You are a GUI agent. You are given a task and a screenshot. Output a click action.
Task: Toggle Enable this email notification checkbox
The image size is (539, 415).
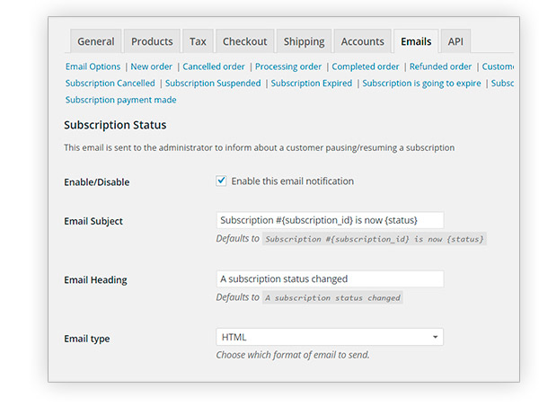tap(221, 181)
